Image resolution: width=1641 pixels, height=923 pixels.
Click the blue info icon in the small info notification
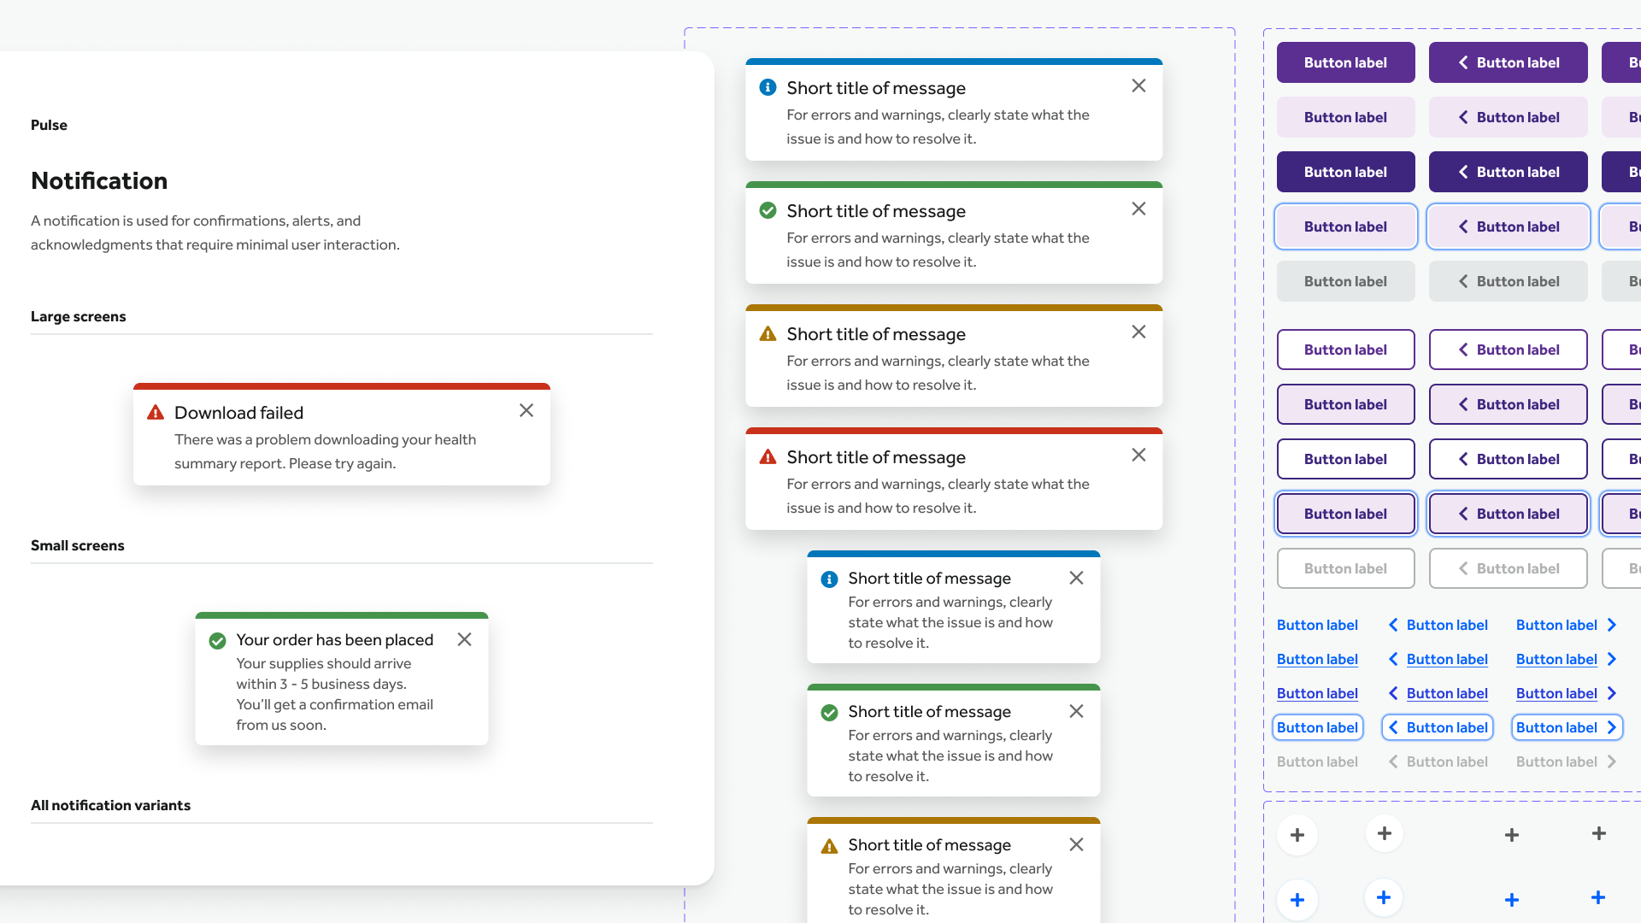tap(830, 579)
